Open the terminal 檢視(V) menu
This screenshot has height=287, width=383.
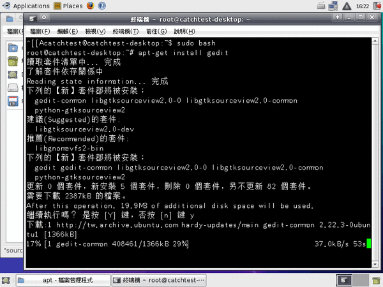point(95,31)
